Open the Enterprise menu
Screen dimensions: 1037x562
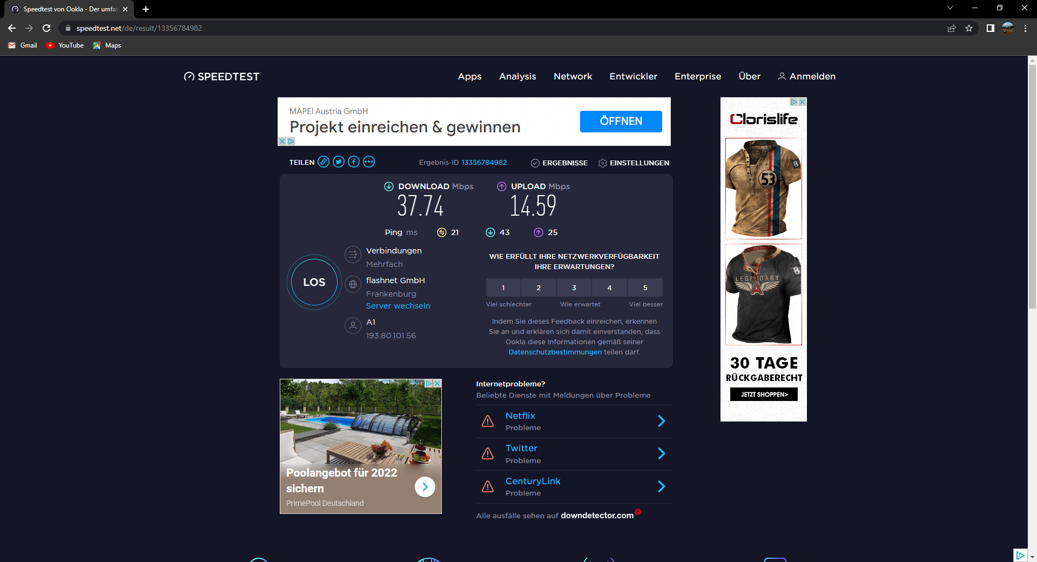tap(698, 76)
